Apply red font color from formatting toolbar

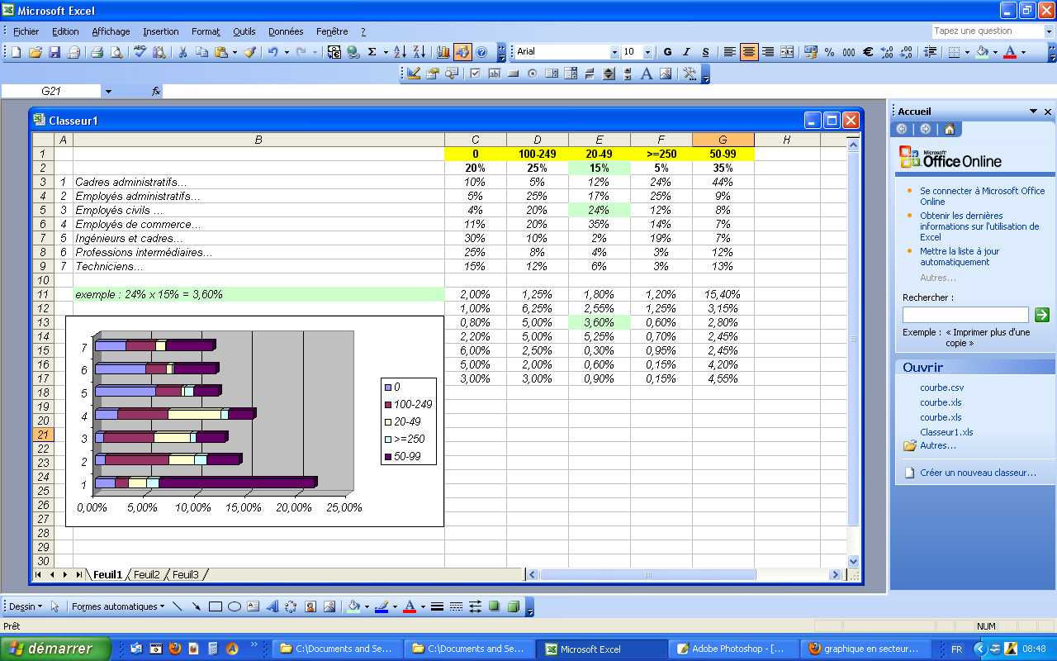click(x=1010, y=52)
